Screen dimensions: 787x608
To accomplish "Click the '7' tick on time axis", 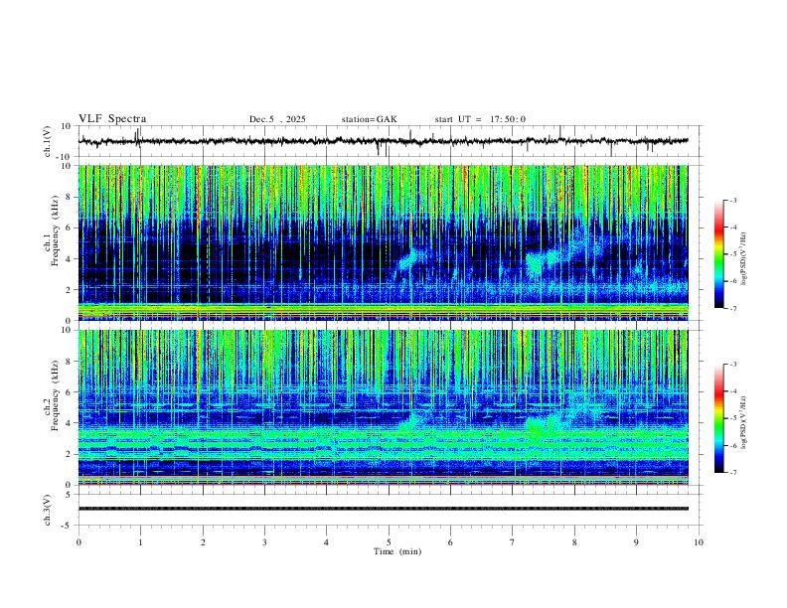I will [513, 542].
